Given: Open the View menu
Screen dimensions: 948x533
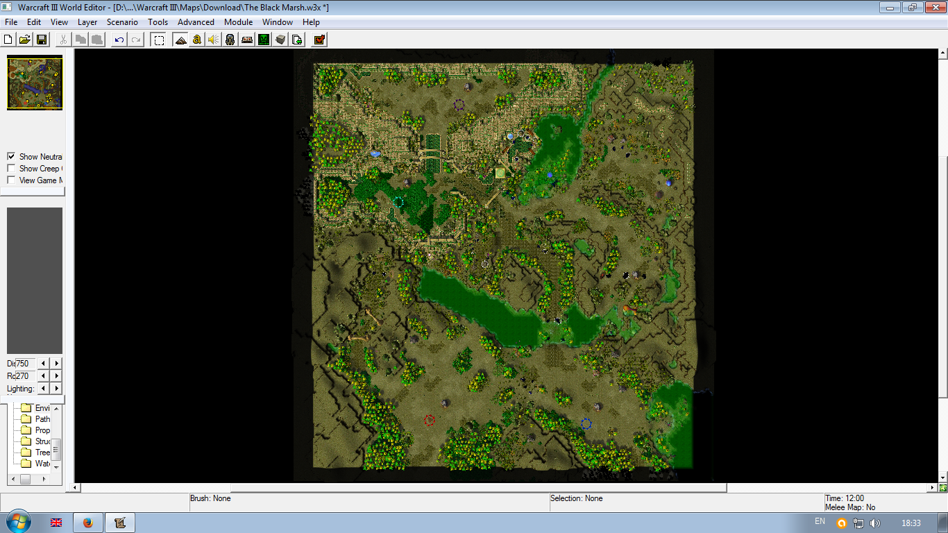Looking at the screenshot, I should pos(59,22).
